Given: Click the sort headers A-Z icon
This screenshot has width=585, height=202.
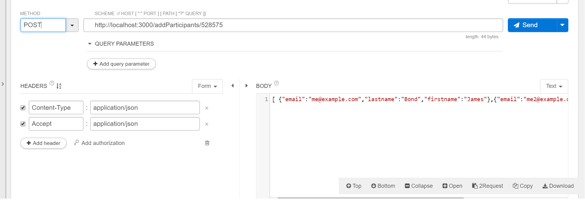Looking at the screenshot, I should 59,86.
